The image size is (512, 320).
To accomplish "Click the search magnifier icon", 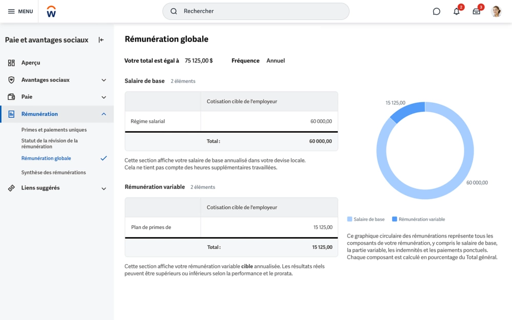I will [174, 11].
